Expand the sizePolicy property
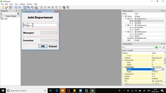The width and height of the screenshot is (166, 93). [123, 58]
